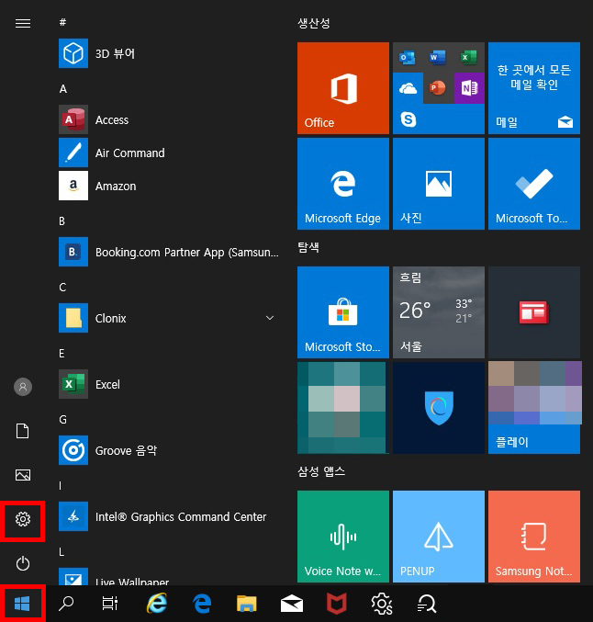
Task: Launch Access from the app list
Action: click(x=169, y=119)
